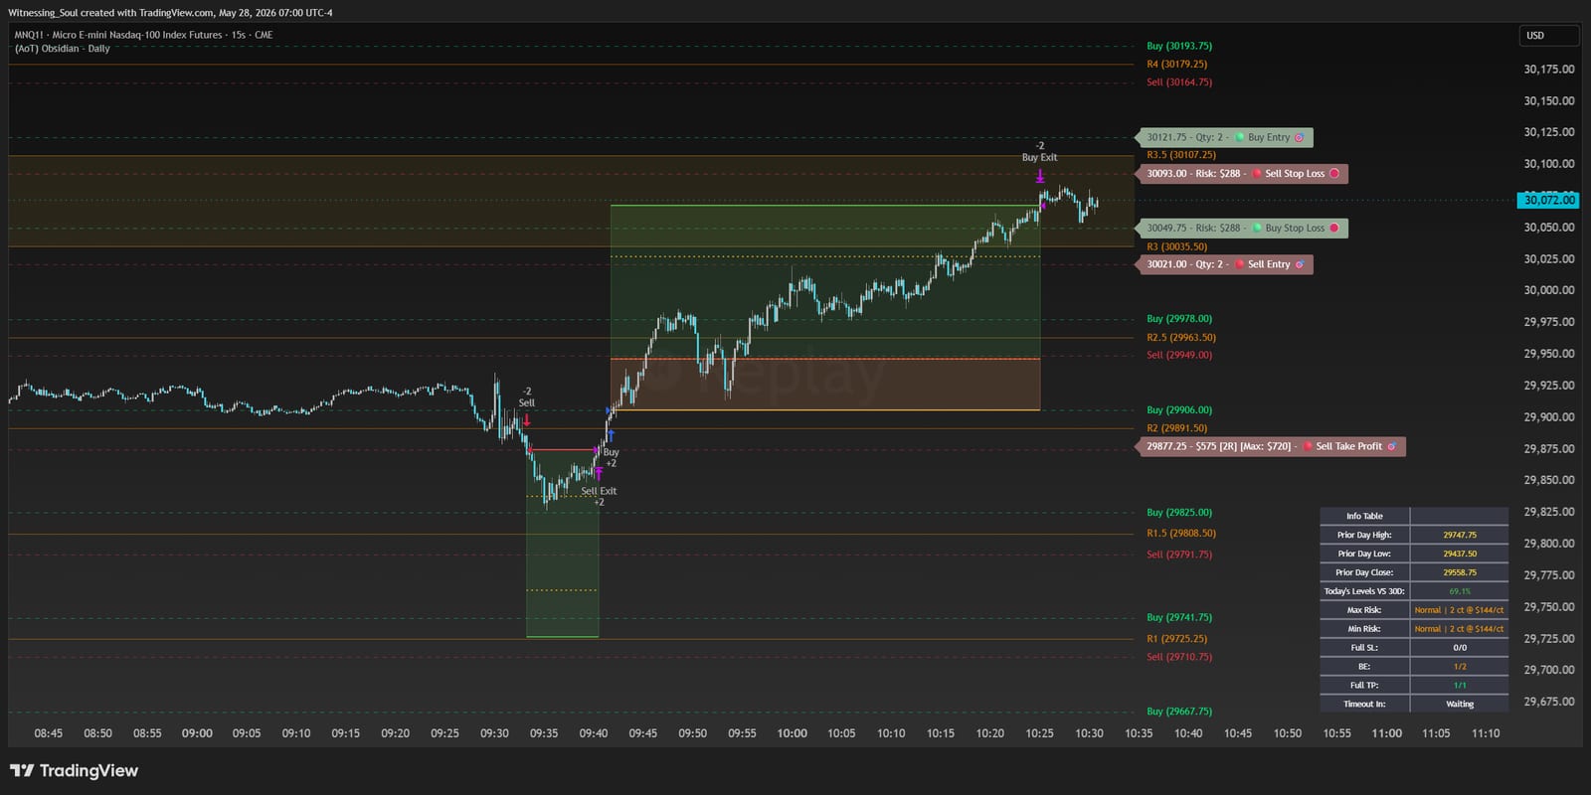Screen dimensions: 1591x795
Task: Click the green dot on the Buy Entry label
Action: (x=1240, y=137)
